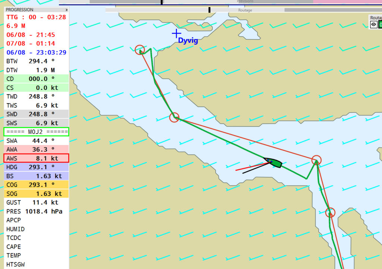Click the TWS 6.9 kt wind speed row
The height and width of the screenshot is (269, 382).
tap(36, 105)
